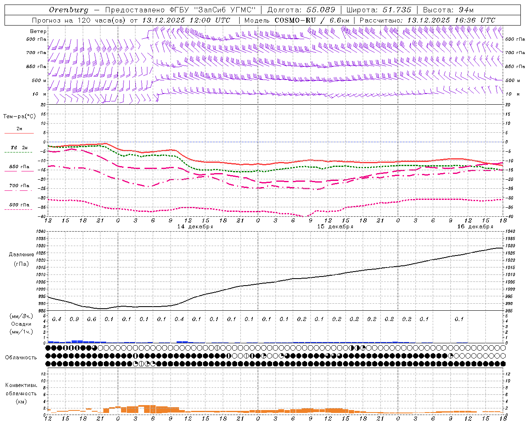This screenshot has width=527, height=422.
Task: Select the "2м" temperature legend entry
Action: coord(19,129)
